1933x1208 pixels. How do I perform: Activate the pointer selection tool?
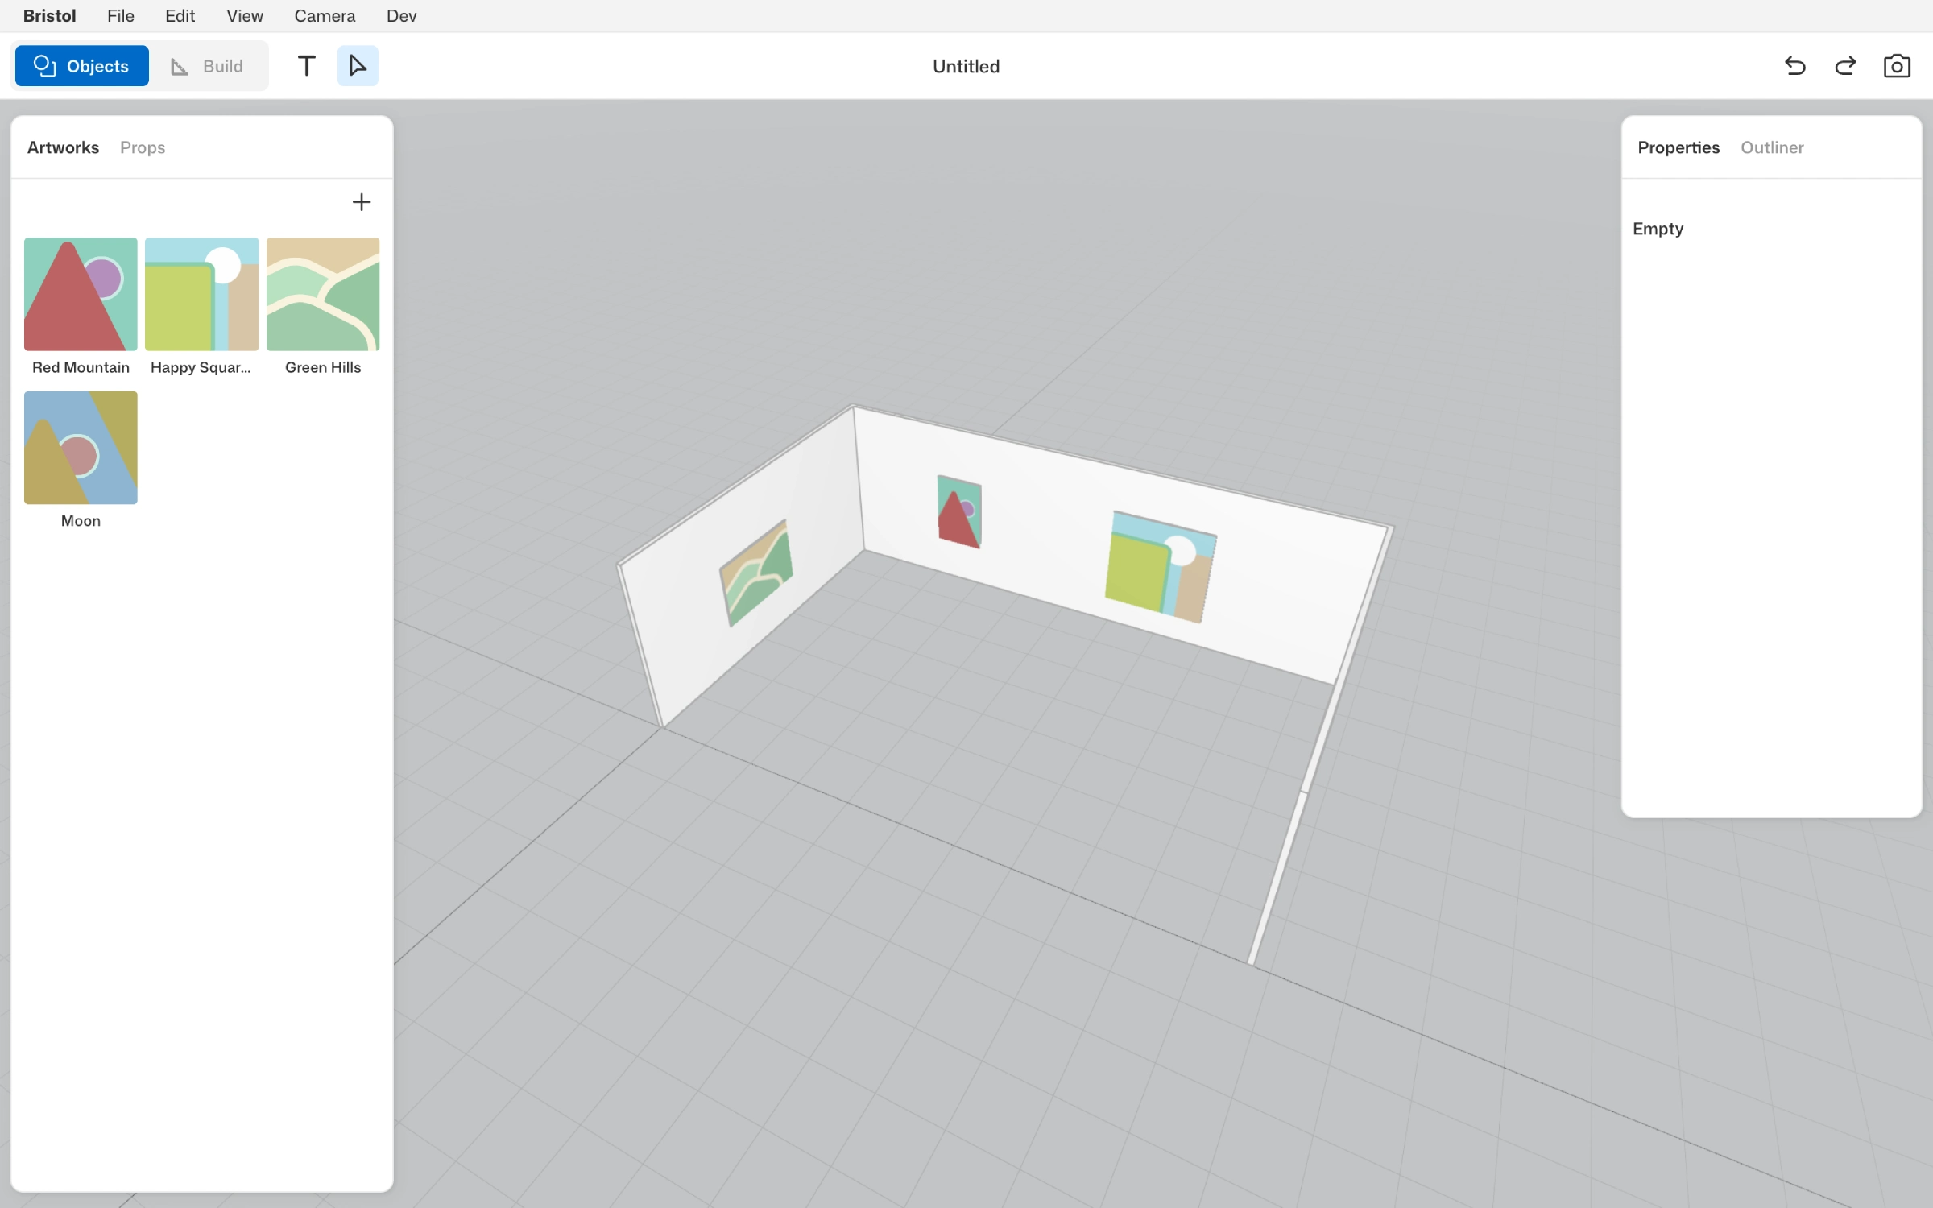358,66
